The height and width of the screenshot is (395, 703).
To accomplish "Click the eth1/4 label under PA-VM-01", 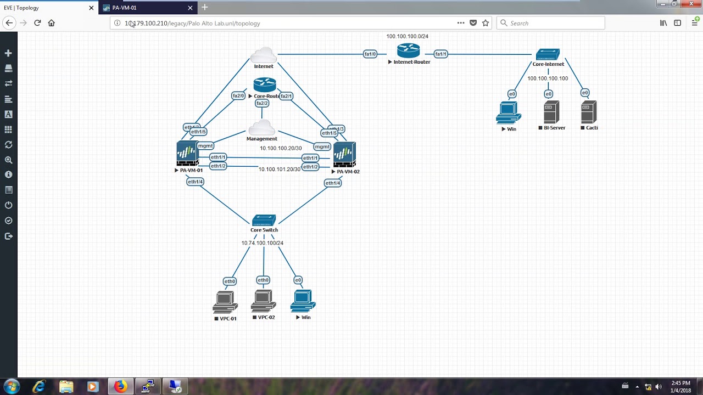I will (195, 182).
